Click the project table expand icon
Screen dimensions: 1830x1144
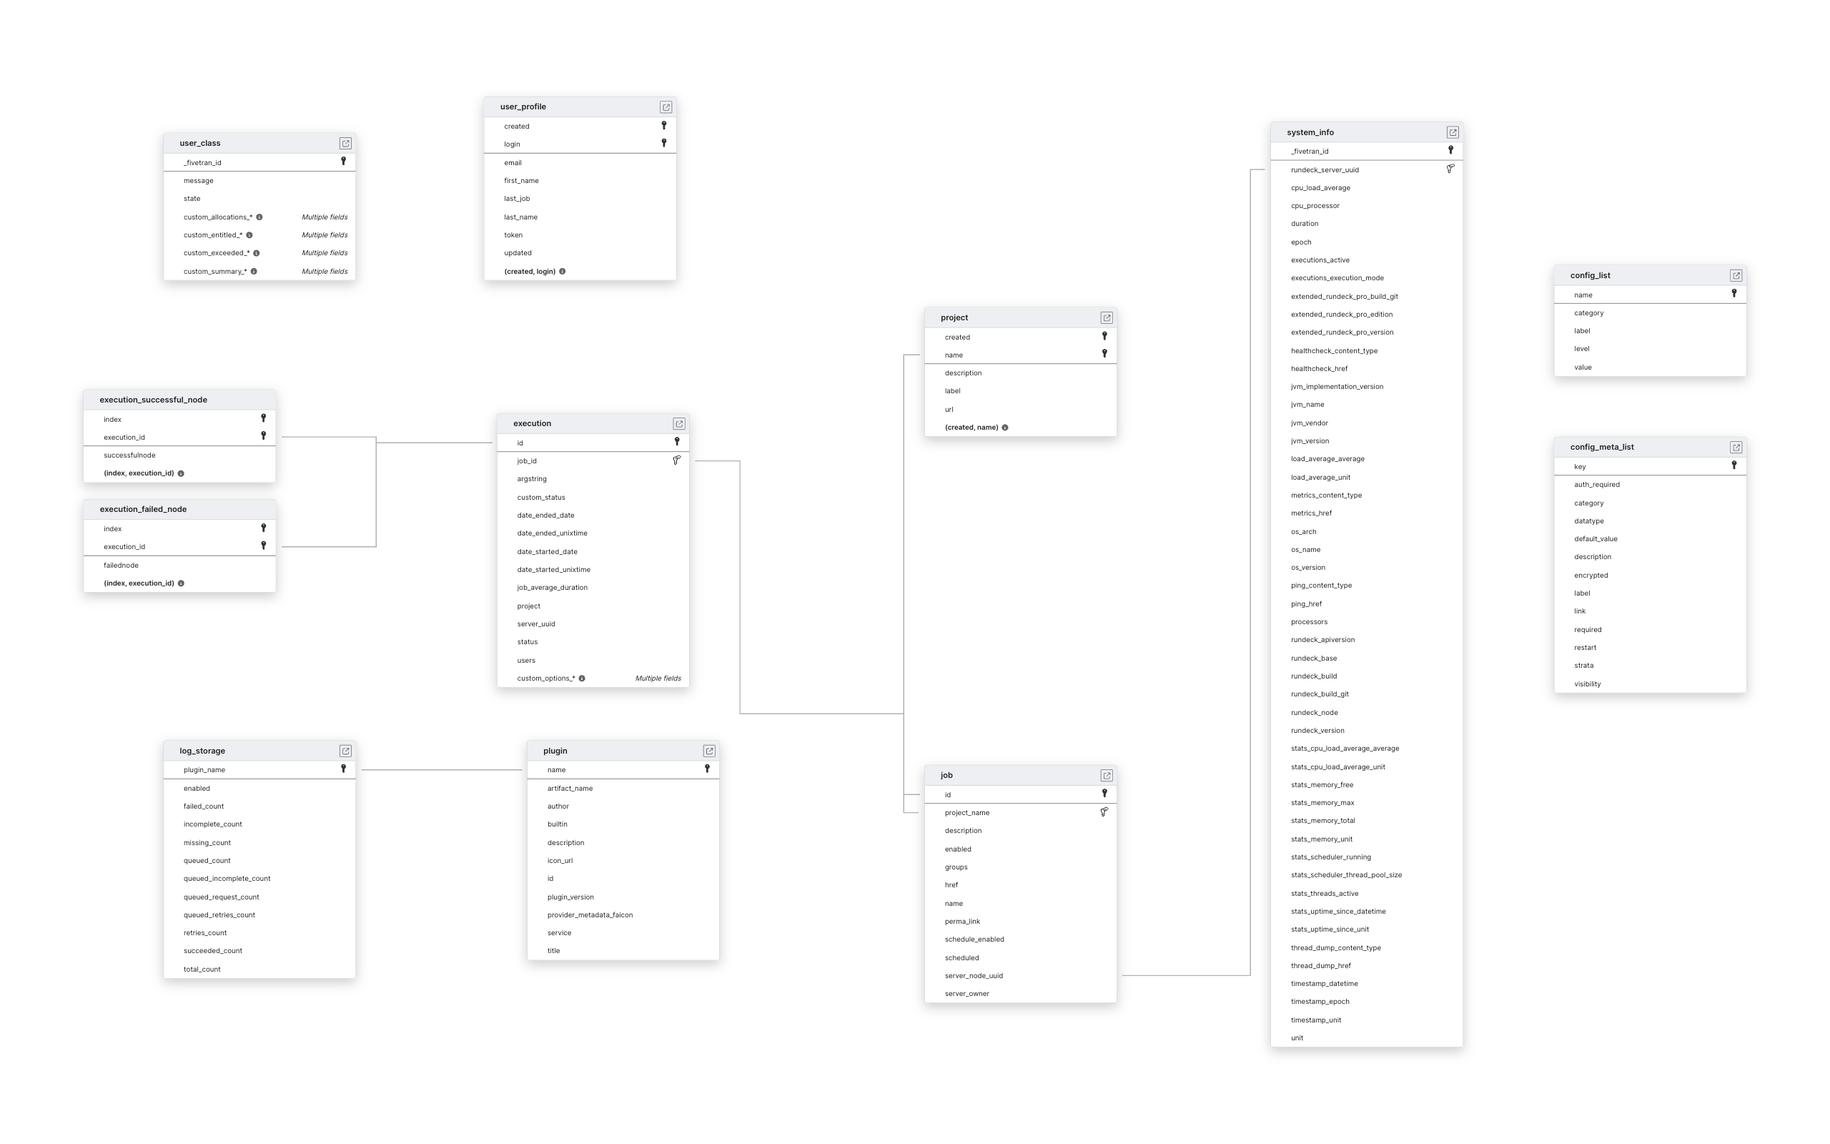click(1105, 317)
